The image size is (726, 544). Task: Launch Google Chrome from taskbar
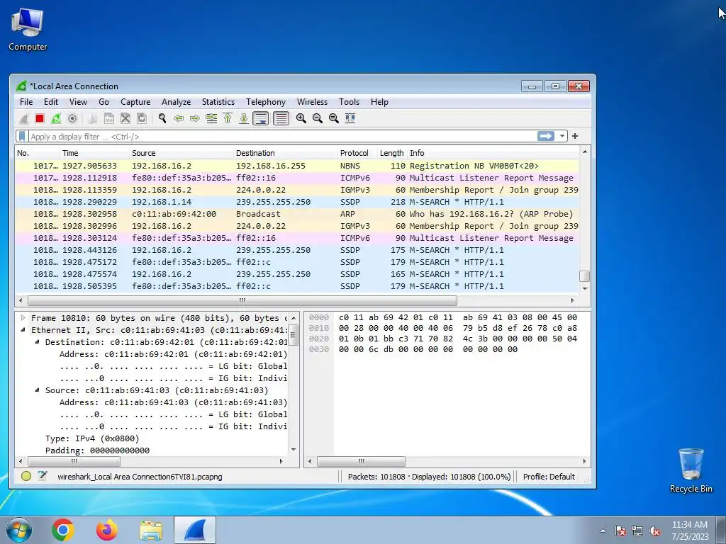[63, 530]
